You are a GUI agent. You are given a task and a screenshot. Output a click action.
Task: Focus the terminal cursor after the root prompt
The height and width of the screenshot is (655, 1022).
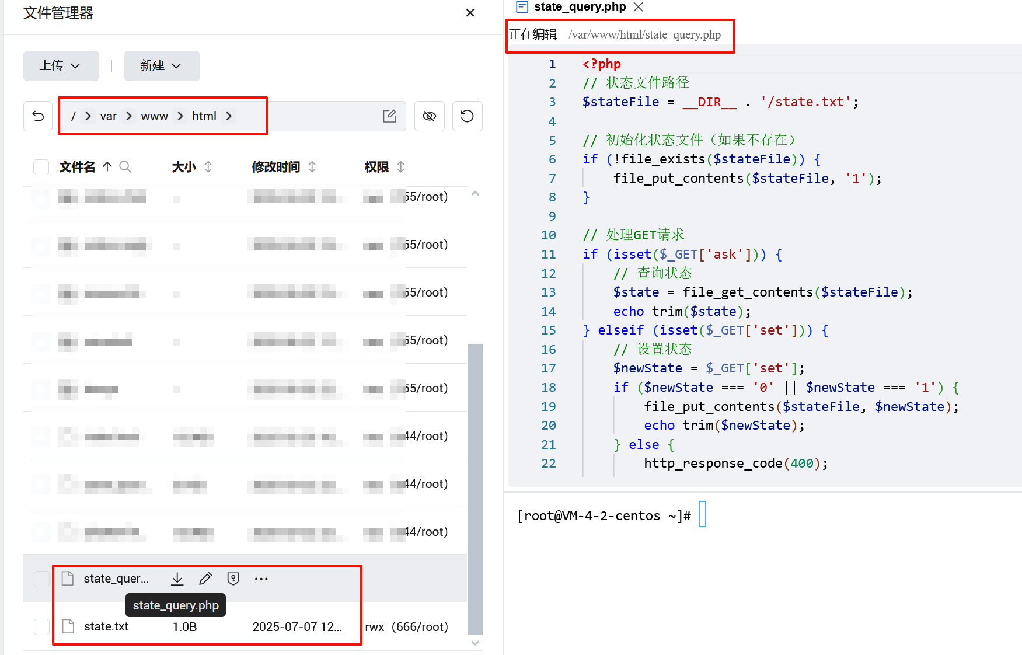(702, 514)
